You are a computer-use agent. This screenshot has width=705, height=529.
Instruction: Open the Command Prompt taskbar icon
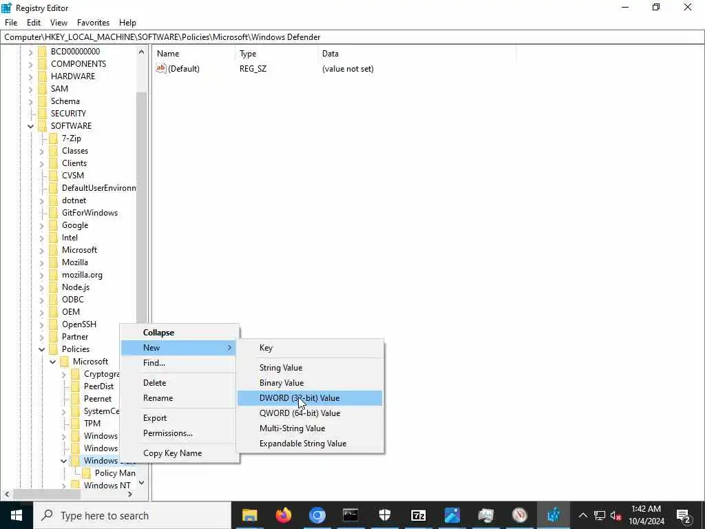[350, 515]
